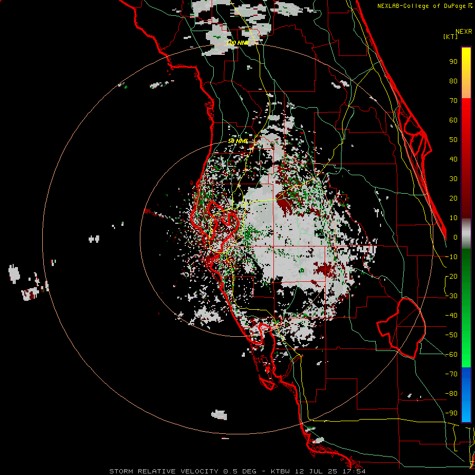
Task: Select the 50 NMI range ring label
Action: tap(238, 141)
